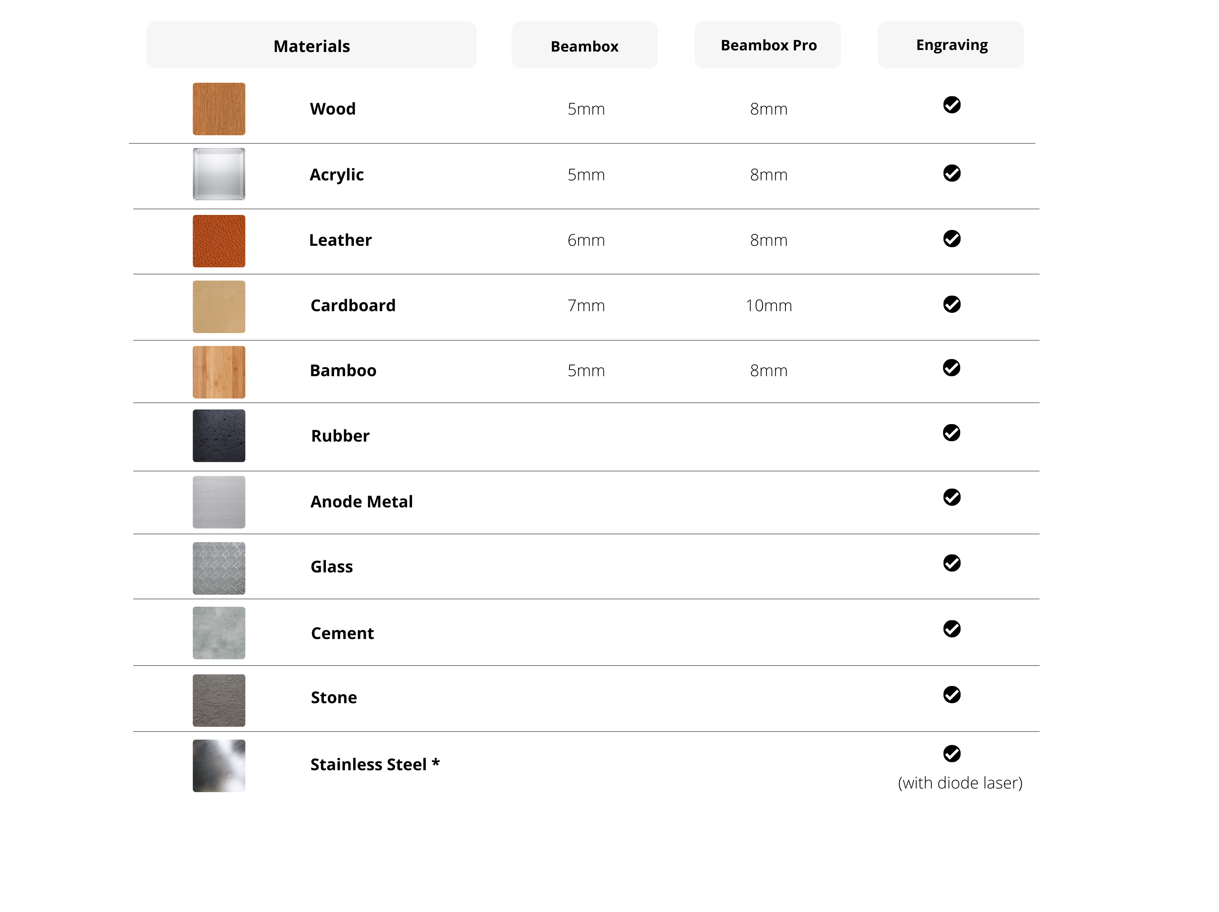Click the Glass engraving checkmark icon
1219x912 pixels.
pyautogui.click(x=951, y=563)
